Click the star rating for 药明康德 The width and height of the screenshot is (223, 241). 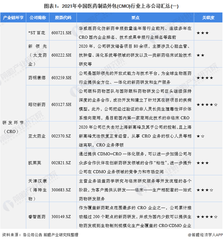click(x=205, y=78)
